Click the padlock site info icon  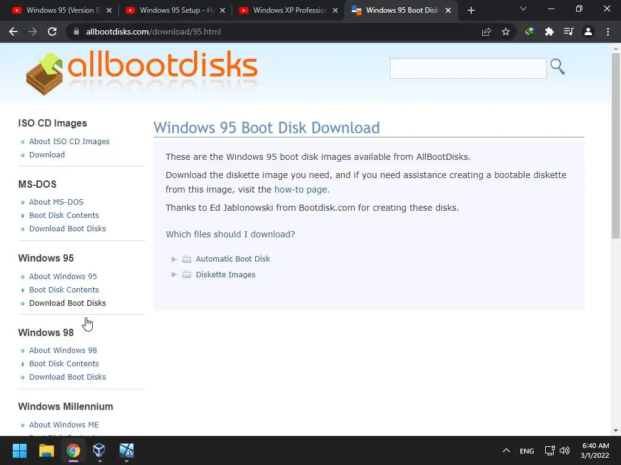pyautogui.click(x=76, y=31)
